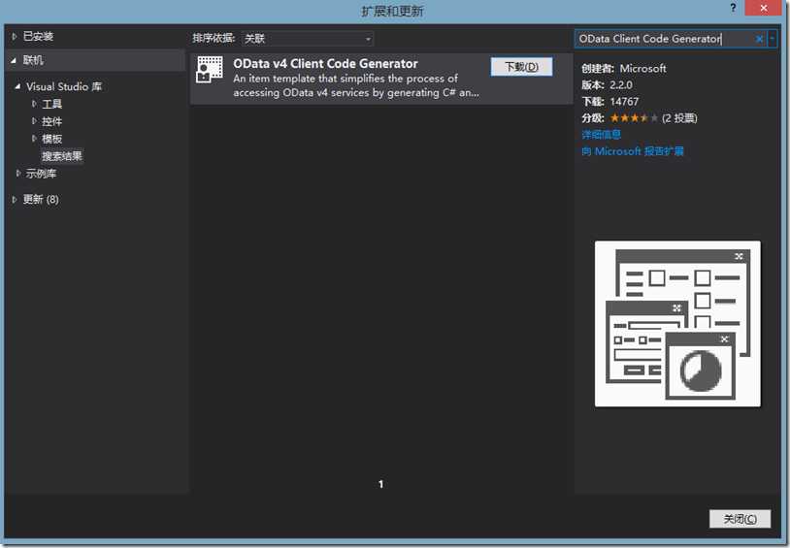790x548 pixels.
Task: Click the 下载(D) download button
Action: pos(521,67)
